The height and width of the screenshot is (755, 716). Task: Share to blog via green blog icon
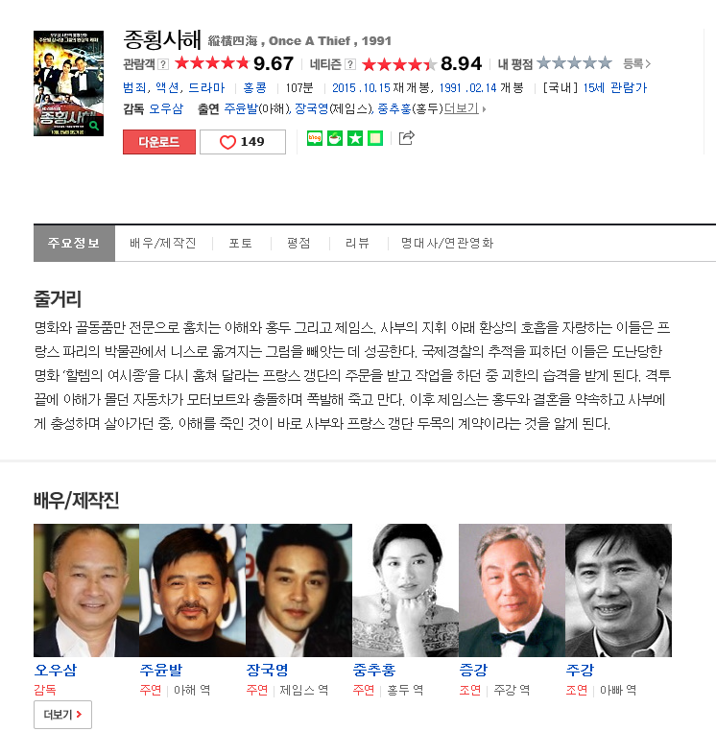tap(315, 138)
